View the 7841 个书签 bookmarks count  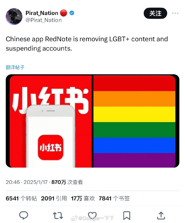pyautogui.click(x=114, y=198)
